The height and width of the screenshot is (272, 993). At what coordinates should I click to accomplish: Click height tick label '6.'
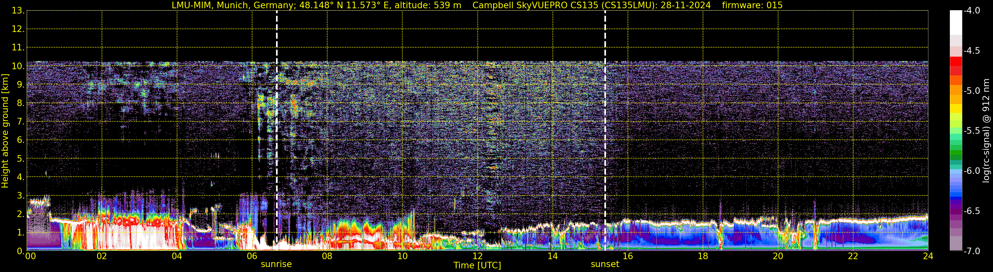[21, 140]
